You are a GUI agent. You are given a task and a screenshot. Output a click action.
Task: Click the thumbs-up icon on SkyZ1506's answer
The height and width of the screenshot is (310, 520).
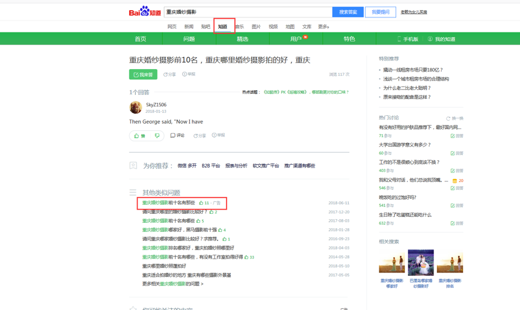137,136
